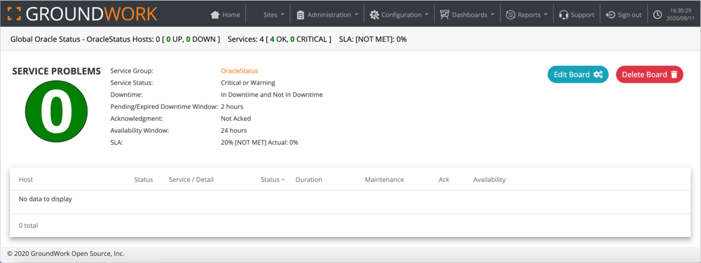Click the clock icon in navbar
Image resolution: width=701 pixels, height=263 pixels.
click(x=658, y=15)
